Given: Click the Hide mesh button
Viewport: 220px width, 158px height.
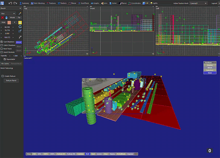Looking at the screenshot, I should point(4,22).
